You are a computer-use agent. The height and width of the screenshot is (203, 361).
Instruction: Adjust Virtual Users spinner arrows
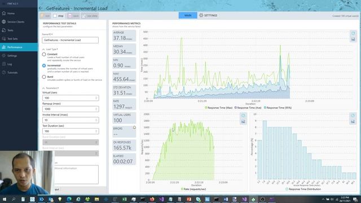[96, 98]
